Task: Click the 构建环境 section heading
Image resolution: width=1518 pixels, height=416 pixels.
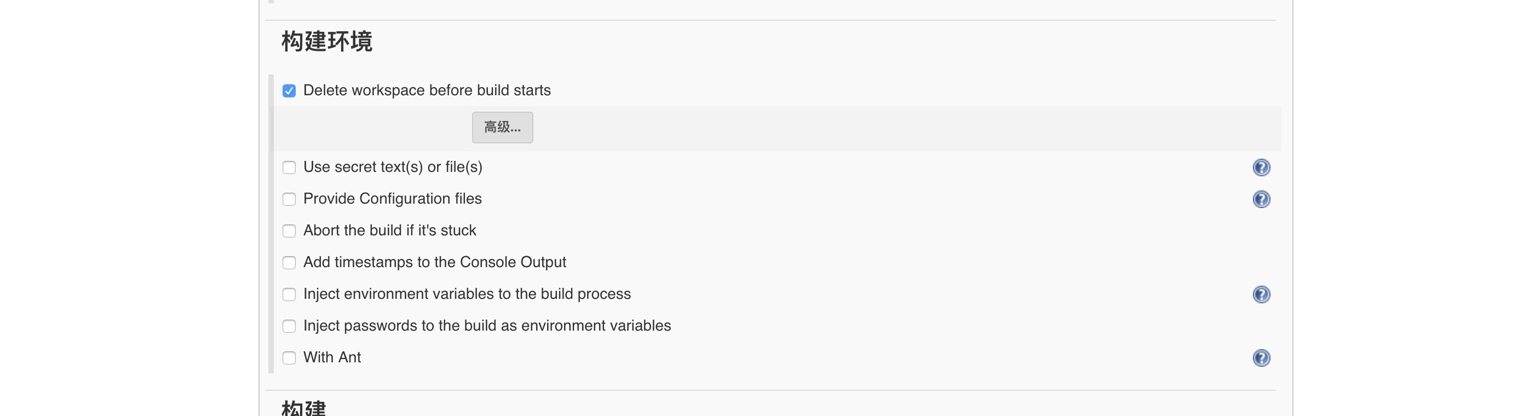Action: coord(326,42)
